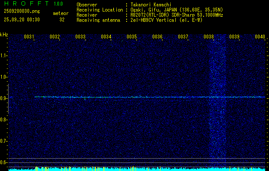Click the 1.0 frequency axis label
269x171 pixels.
click(3, 77)
